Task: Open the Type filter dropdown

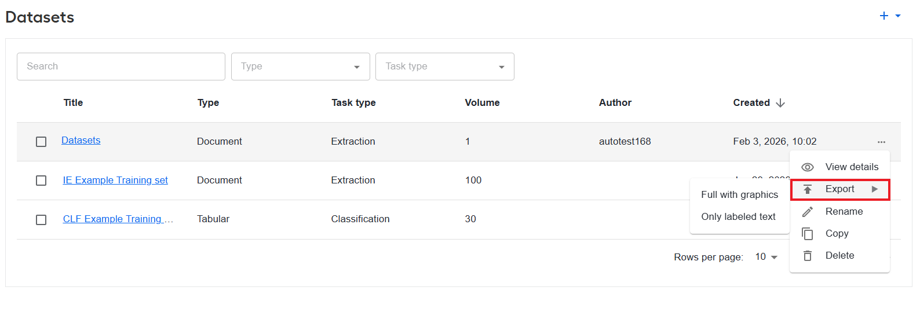Action: coord(300,67)
